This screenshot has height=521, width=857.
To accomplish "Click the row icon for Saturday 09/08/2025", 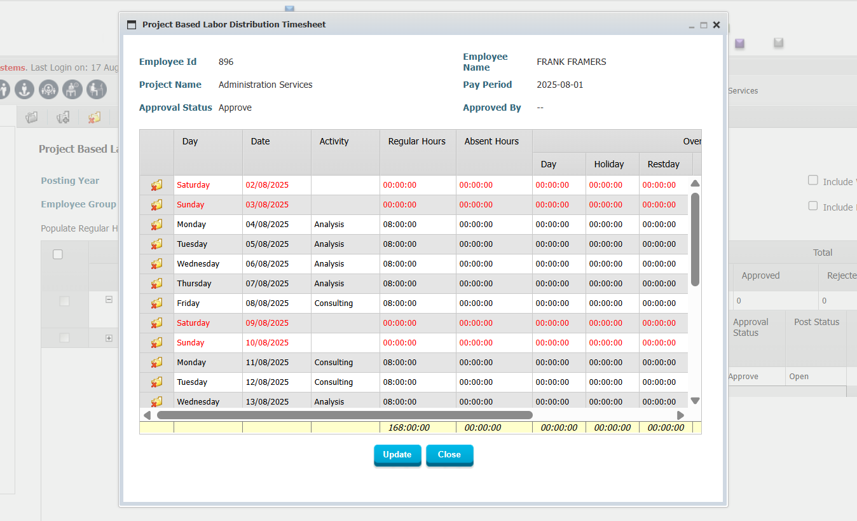I will (156, 323).
